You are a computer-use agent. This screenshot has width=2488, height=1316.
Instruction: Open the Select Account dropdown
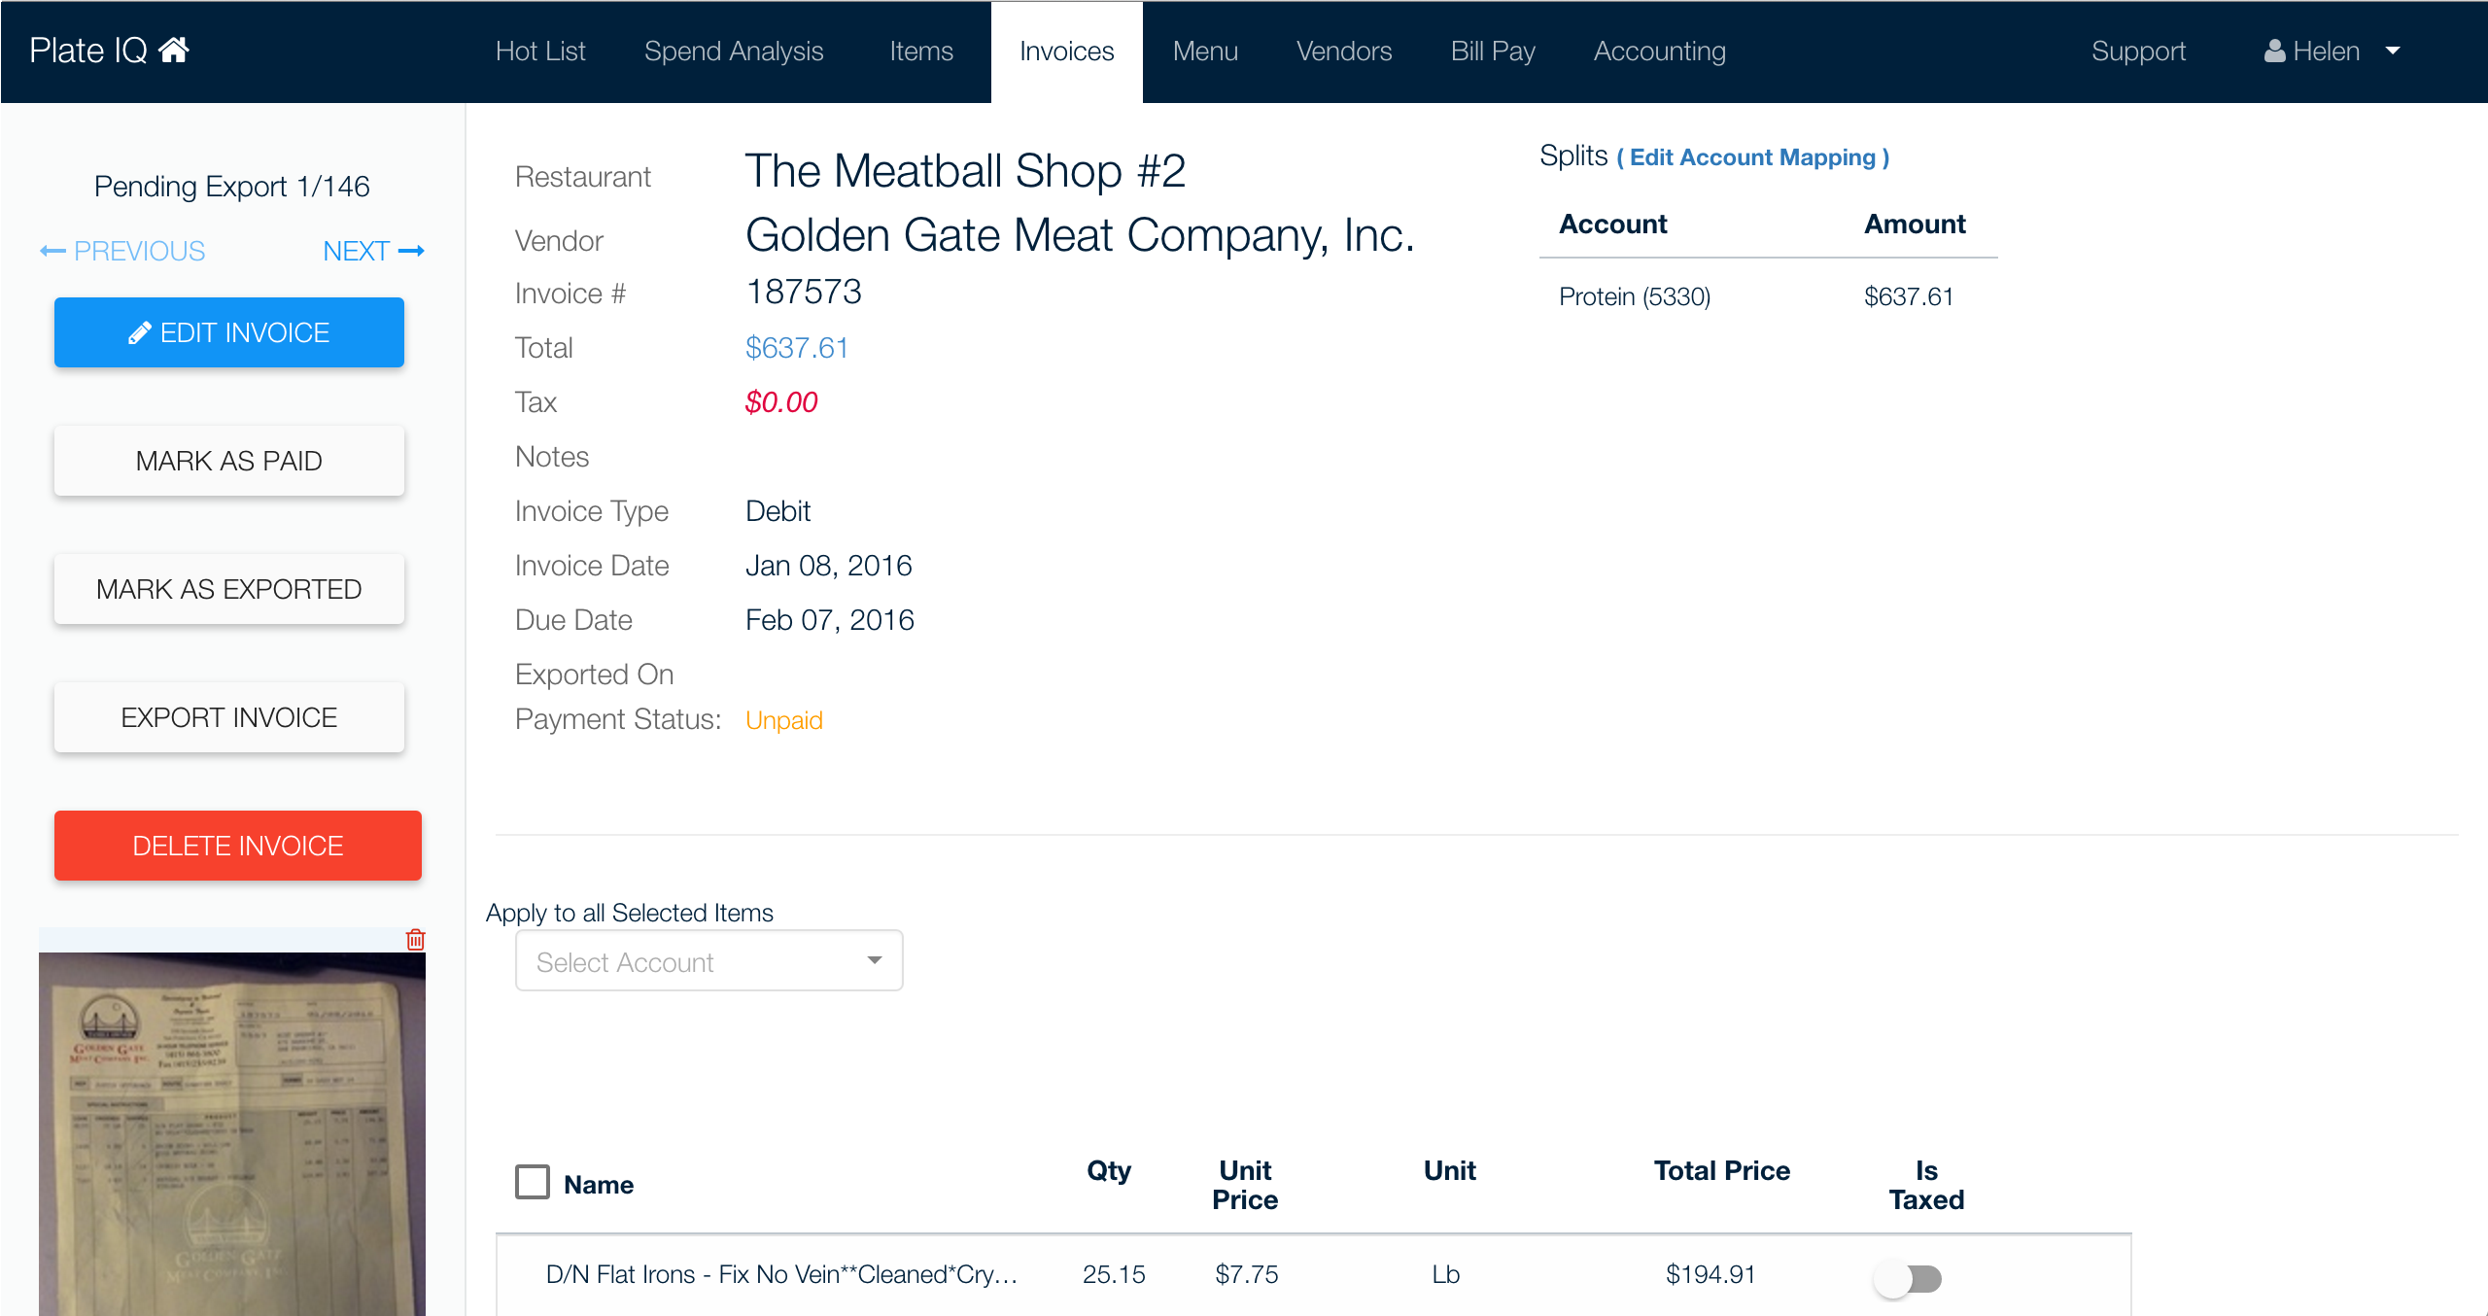click(708, 961)
